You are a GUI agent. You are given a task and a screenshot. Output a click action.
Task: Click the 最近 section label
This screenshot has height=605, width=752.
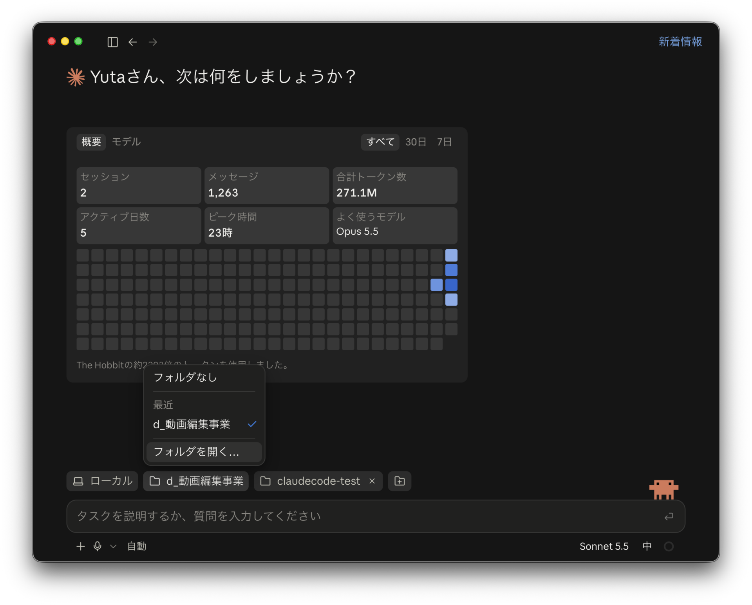coord(163,405)
